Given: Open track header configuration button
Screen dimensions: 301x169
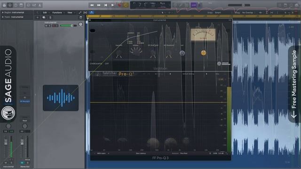Looking at the screenshot, I should [81, 17].
